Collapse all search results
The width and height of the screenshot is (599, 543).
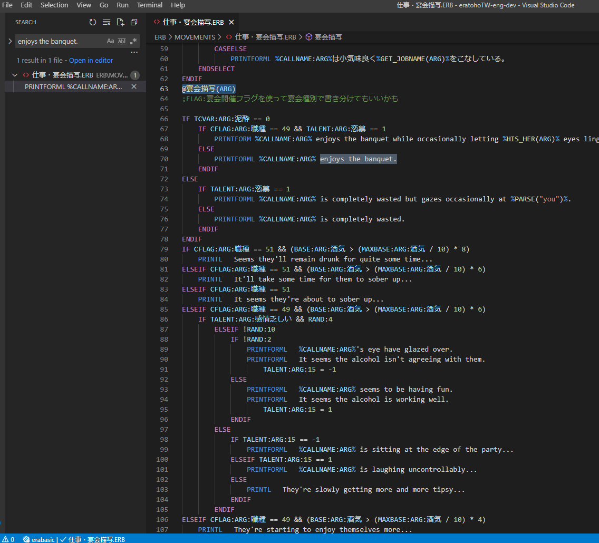click(134, 22)
